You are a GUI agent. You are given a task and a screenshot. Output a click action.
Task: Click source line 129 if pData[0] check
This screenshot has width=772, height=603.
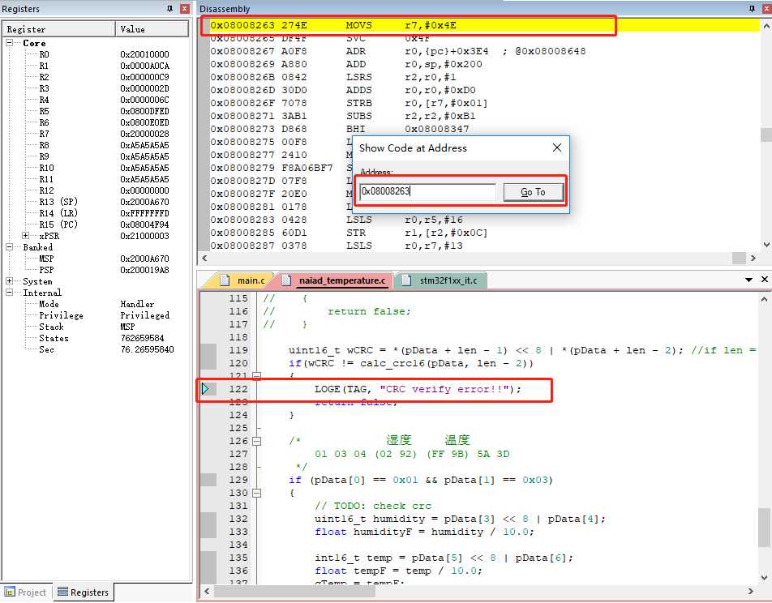point(420,480)
